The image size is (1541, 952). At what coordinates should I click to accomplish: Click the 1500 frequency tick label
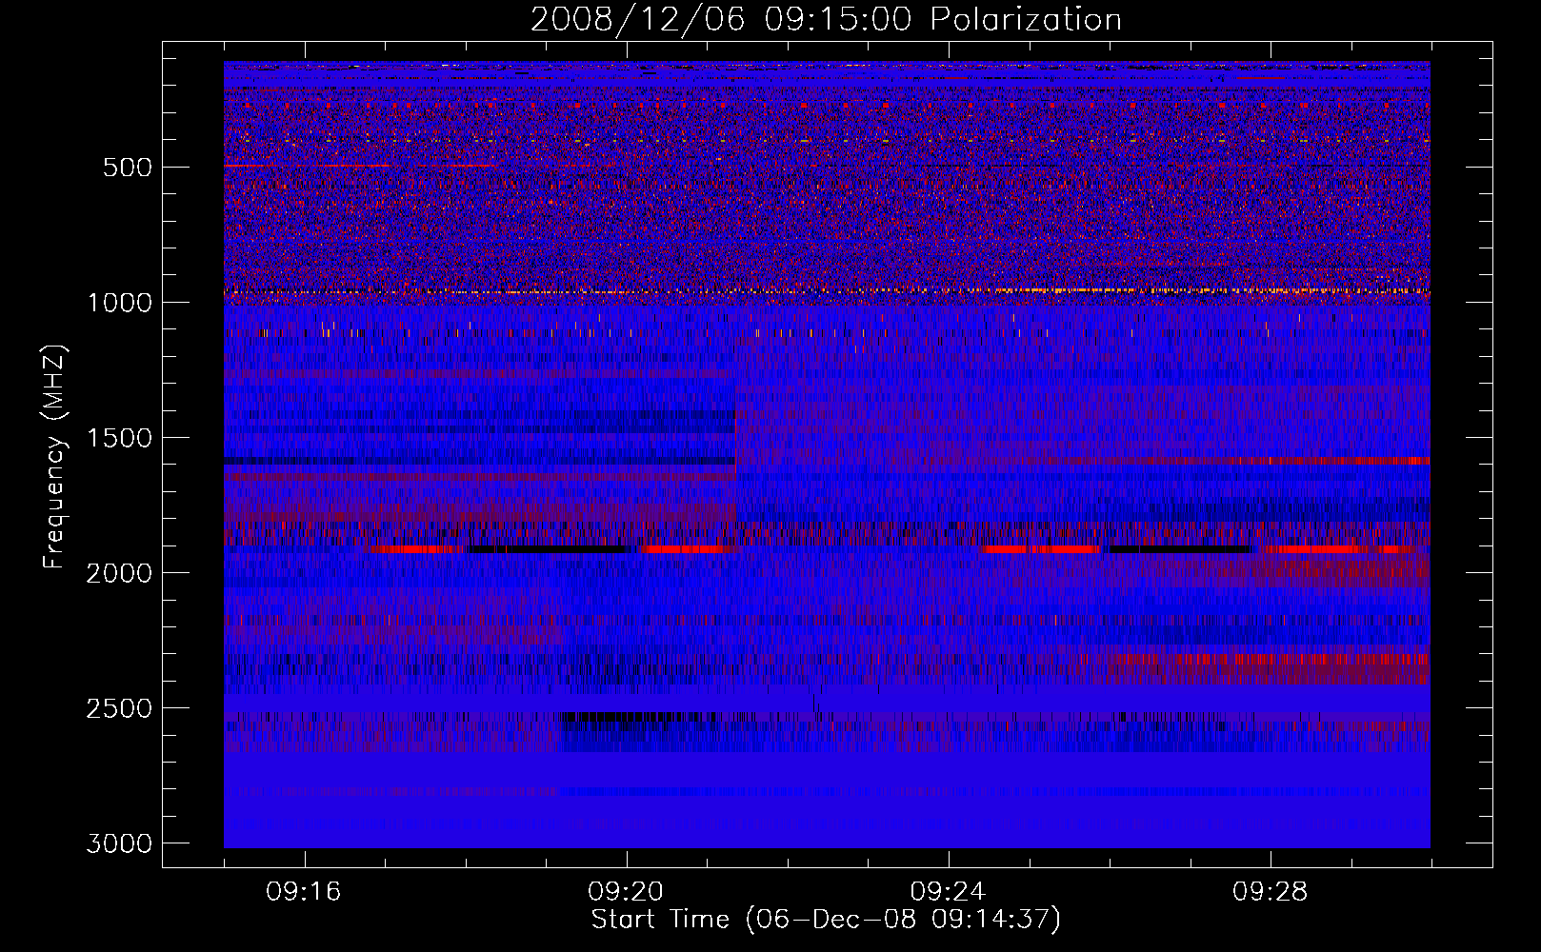tap(119, 438)
